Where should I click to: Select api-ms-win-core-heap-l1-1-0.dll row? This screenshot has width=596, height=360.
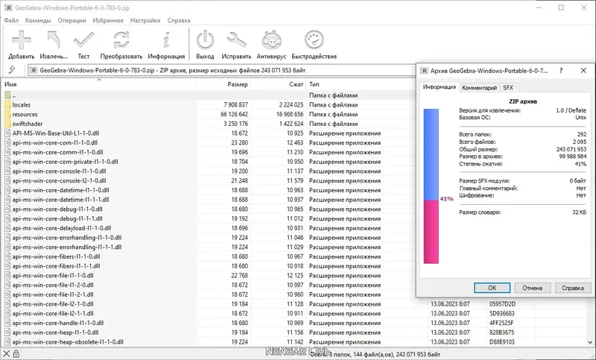coord(294,332)
